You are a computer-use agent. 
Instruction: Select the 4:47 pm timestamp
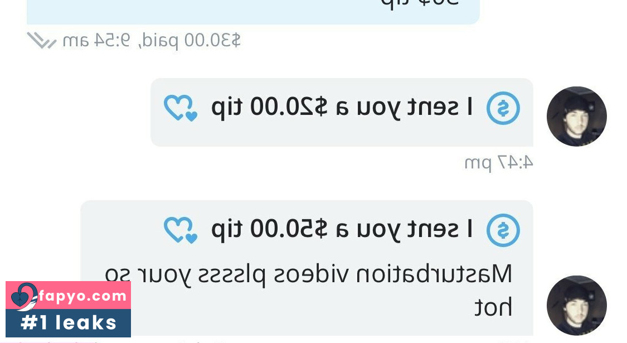point(499,162)
